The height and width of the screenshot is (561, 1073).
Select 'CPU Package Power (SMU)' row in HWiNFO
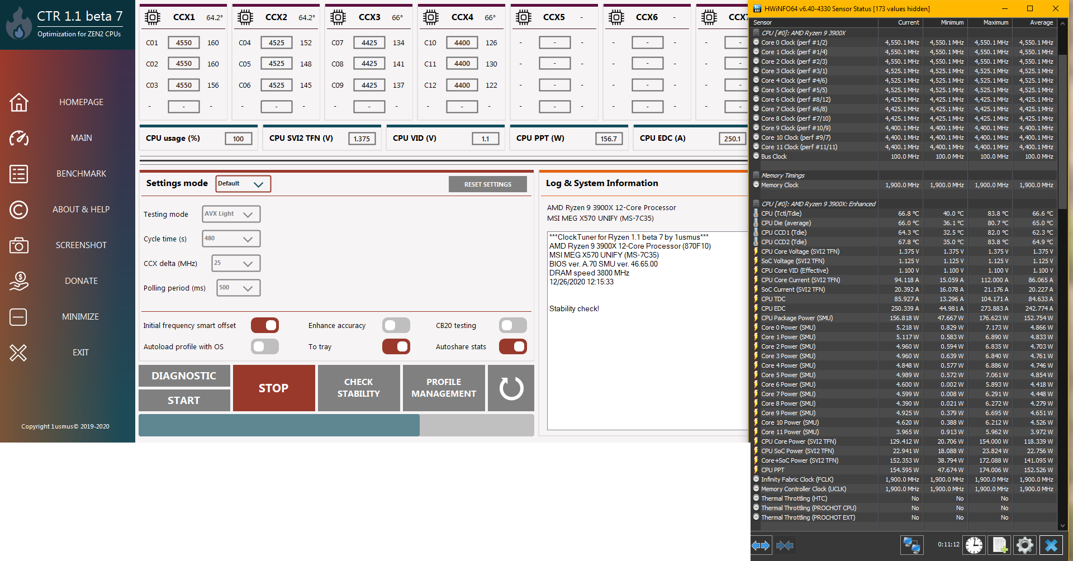click(904, 318)
